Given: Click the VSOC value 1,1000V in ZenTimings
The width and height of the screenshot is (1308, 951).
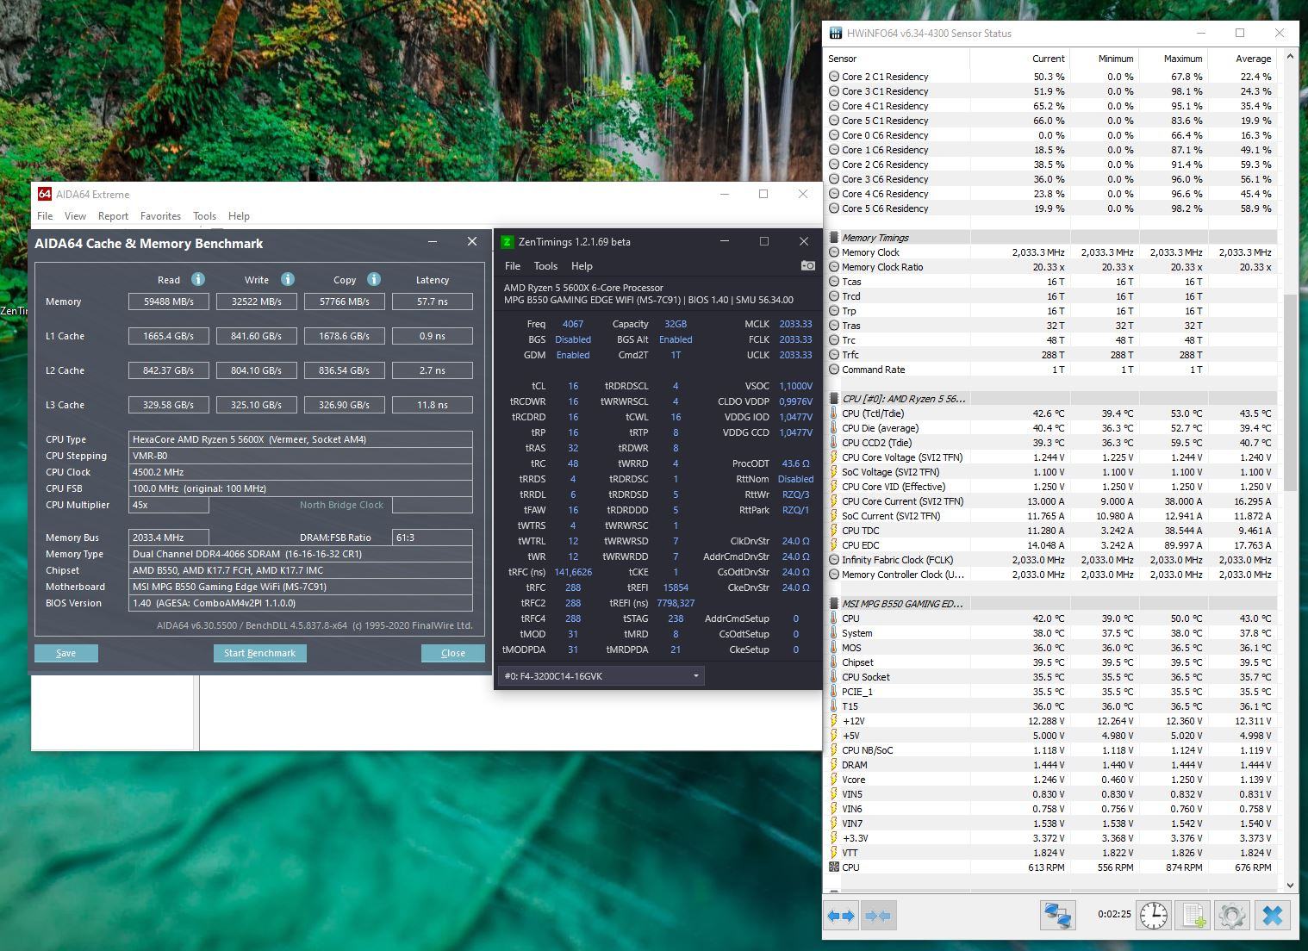Looking at the screenshot, I should click(x=795, y=386).
